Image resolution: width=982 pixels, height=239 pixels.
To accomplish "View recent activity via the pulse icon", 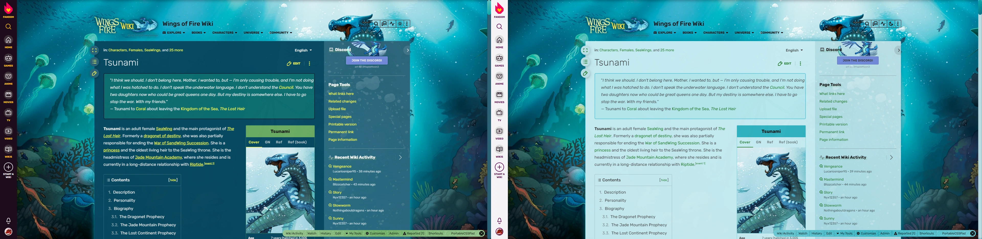I will click(x=392, y=23).
